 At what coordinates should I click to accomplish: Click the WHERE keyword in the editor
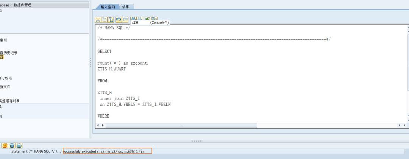pos(103,116)
